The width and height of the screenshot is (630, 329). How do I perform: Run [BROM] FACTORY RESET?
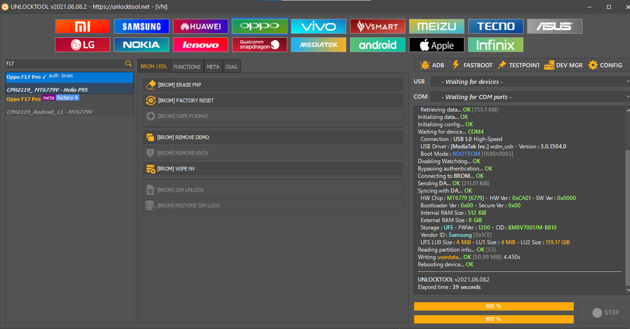coord(273,100)
